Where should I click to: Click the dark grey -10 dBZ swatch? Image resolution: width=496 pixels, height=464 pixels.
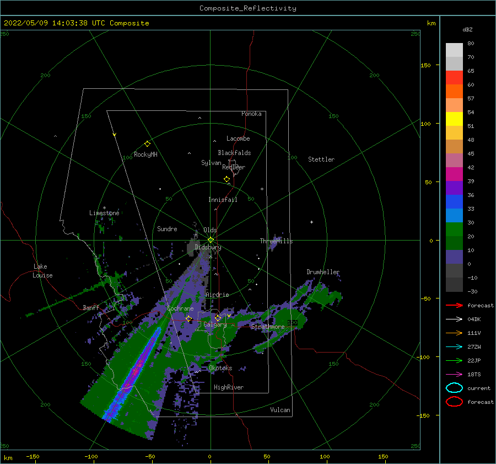coord(454,285)
